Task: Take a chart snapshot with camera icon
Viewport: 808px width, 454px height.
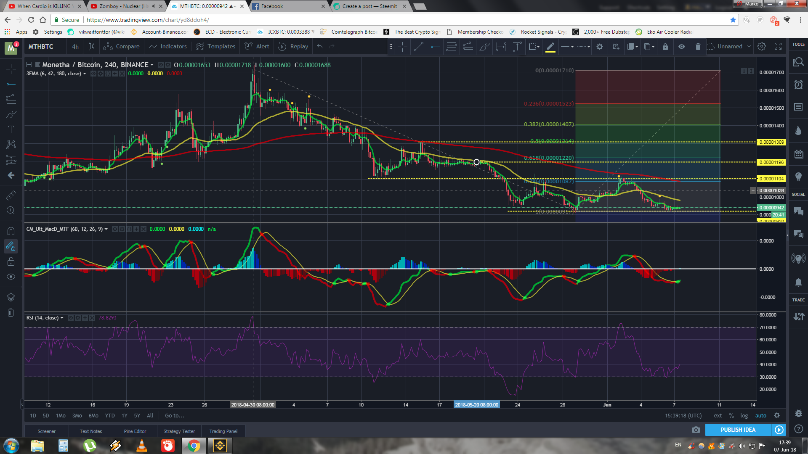Action: pyautogui.click(x=696, y=430)
